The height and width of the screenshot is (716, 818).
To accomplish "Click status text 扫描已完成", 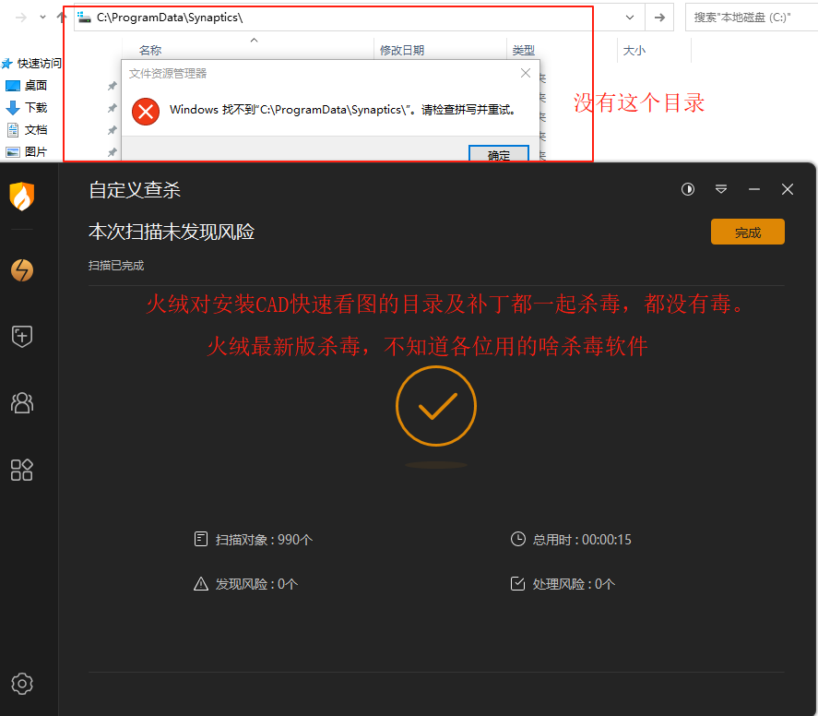I will (116, 266).
